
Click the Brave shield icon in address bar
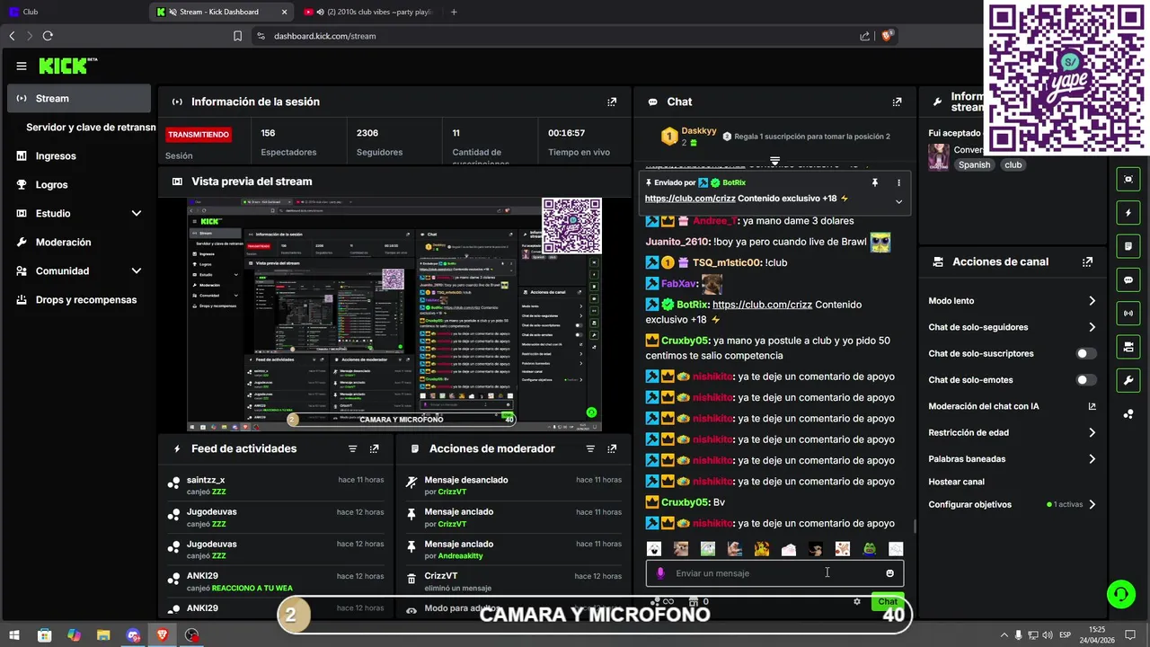[887, 36]
